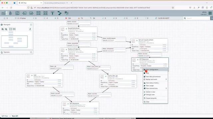Click the last refreshed time 16:00:08 AEST
This screenshot has height=119, width=213.
162,18
